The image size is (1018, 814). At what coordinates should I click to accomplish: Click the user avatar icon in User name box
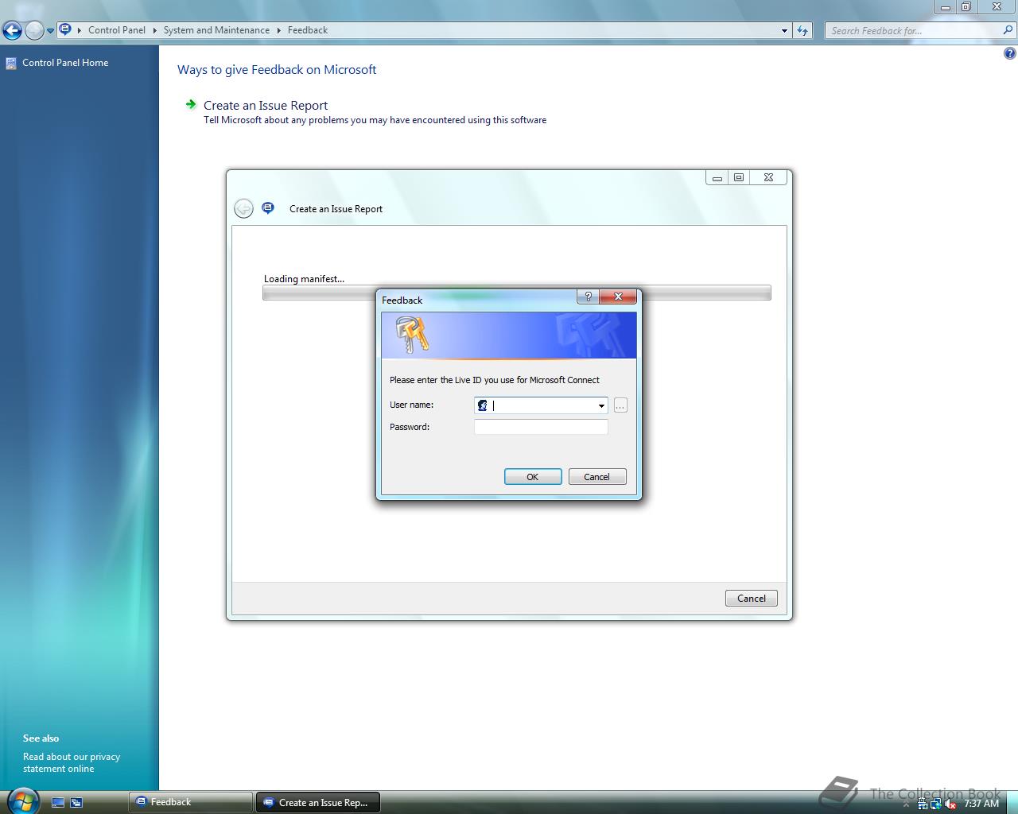(x=482, y=405)
